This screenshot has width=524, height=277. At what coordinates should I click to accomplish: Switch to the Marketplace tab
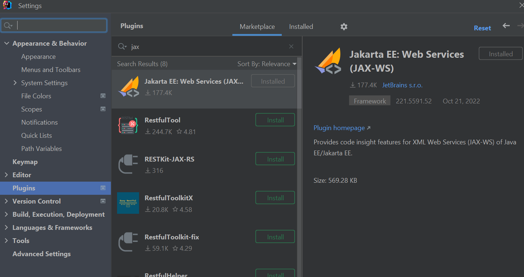257,27
